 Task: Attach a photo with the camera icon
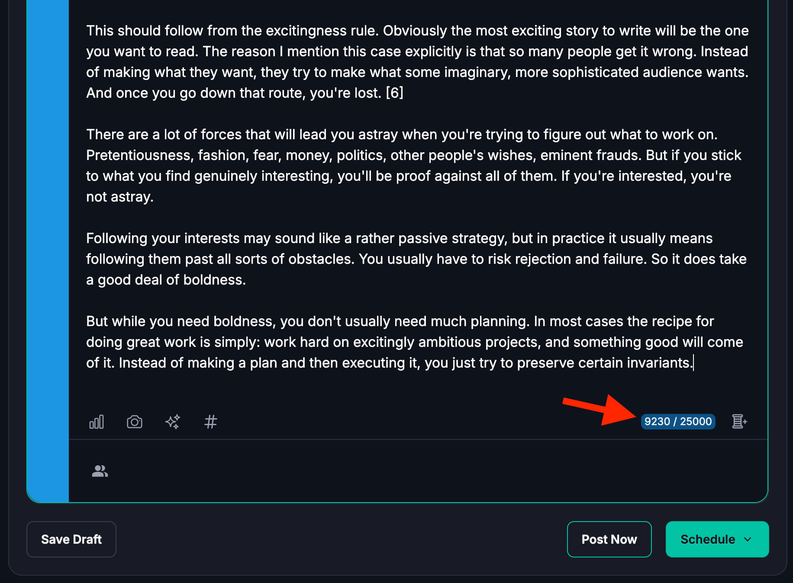click(135, 422)
